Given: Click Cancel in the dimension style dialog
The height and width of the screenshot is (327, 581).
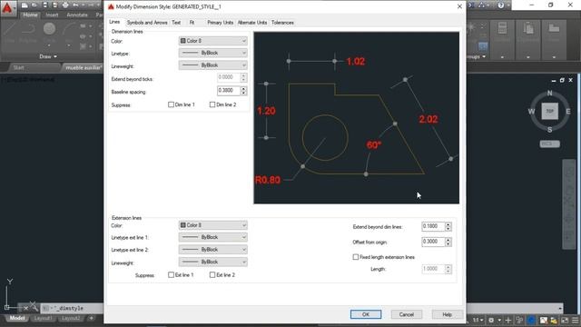Looking at the screenshot, I should [407, 314].
